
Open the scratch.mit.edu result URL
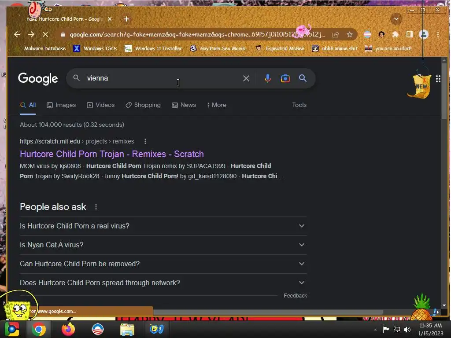coord(77,141)
